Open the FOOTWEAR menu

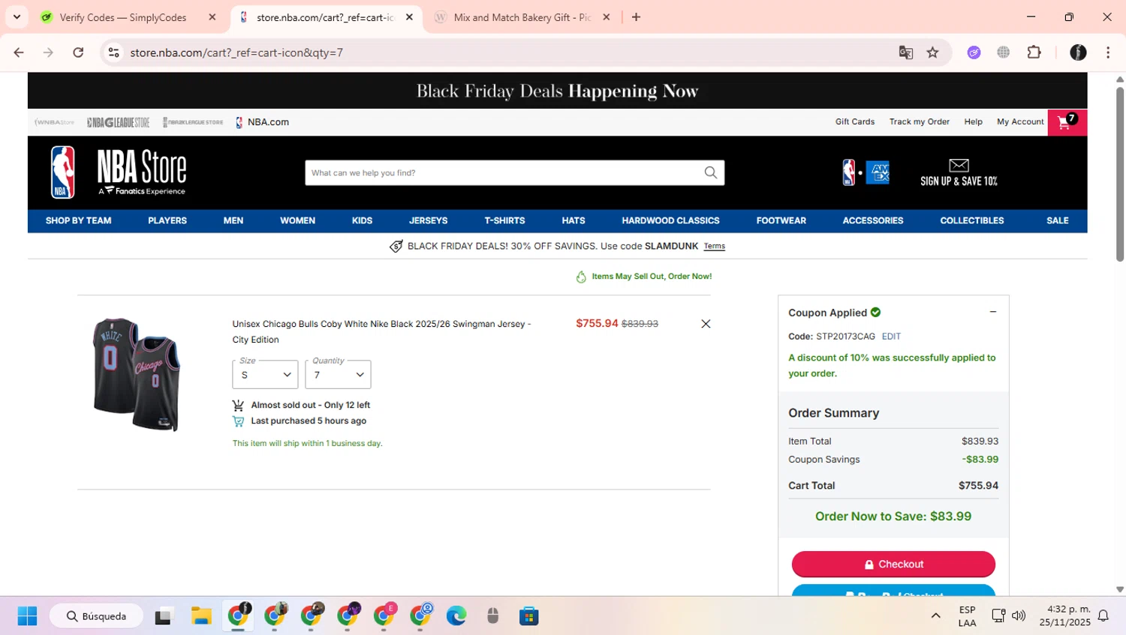tap(781, 220)
